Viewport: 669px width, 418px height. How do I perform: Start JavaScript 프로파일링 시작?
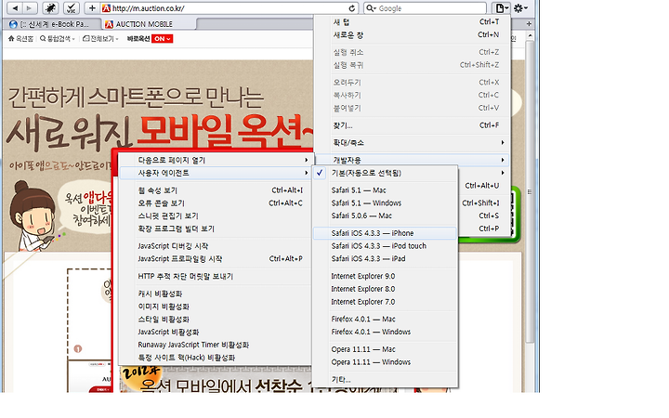click(x=216, y=259)
